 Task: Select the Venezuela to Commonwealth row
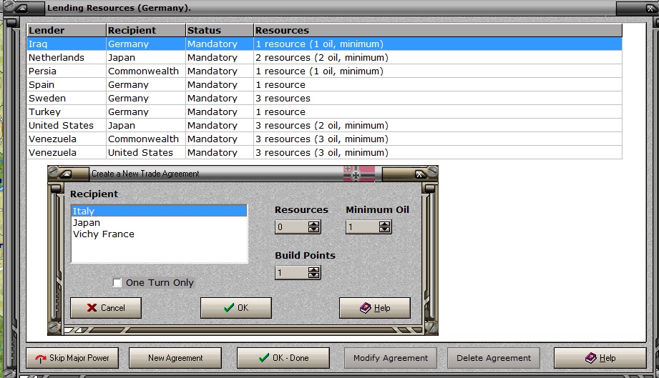pyautogui.click(x=324, y=139)
